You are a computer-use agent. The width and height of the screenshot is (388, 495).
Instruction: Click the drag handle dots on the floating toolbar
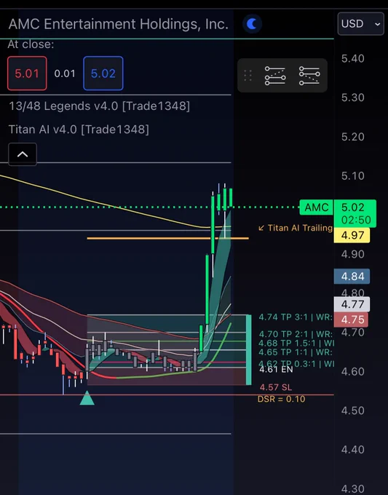point(248,76)
